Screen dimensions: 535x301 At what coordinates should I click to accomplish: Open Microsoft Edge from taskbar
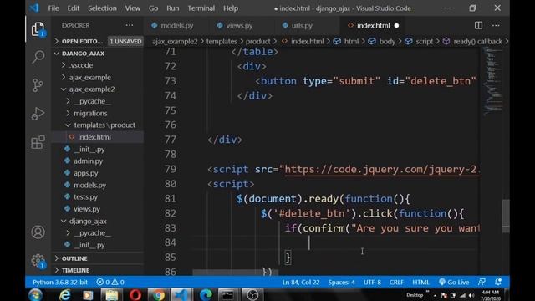(x=206, y=295)
